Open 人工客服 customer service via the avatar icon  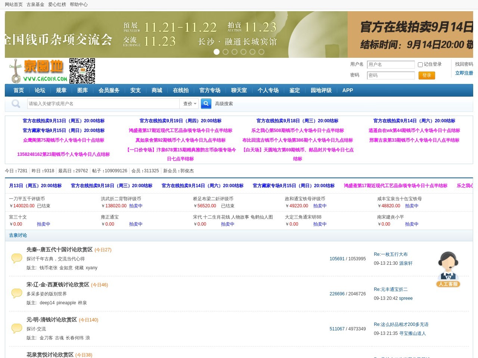(448, 266)
